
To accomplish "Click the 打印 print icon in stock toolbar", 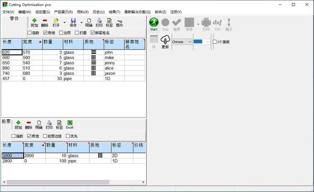I will 49,123.
